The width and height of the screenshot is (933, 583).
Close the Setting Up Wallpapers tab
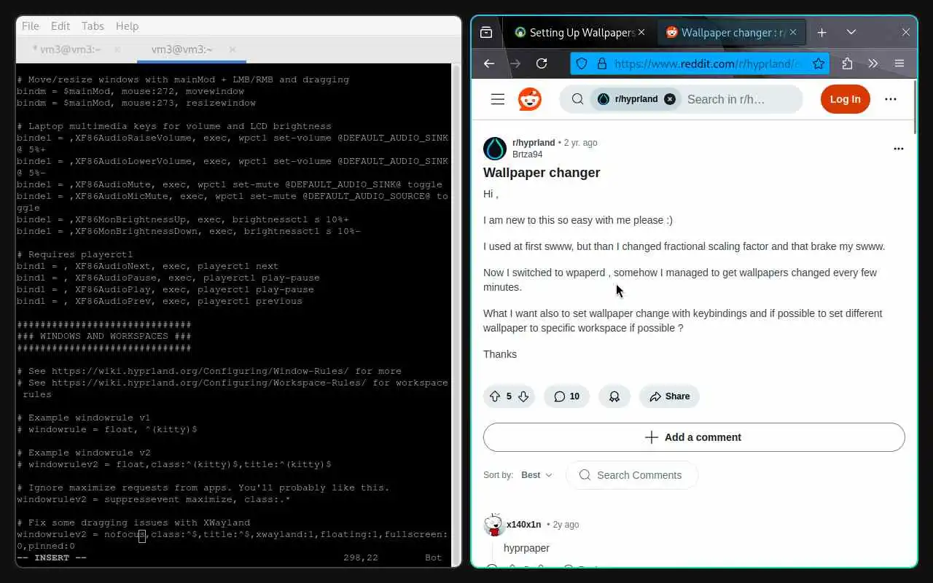click(x=641, y=32)
